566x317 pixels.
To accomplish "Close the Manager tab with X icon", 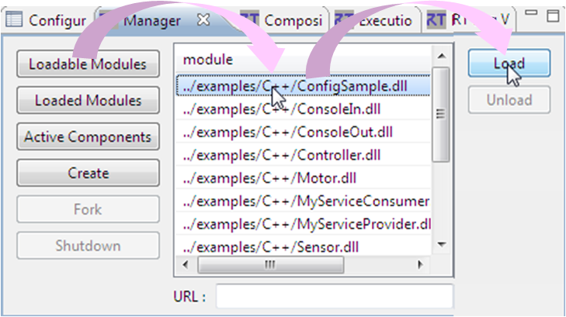I will pos(203,20).
